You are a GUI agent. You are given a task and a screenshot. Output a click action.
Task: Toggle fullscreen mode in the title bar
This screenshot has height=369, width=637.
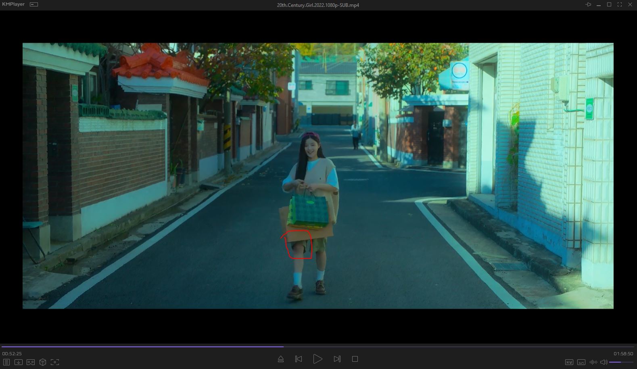pos(619,5)
